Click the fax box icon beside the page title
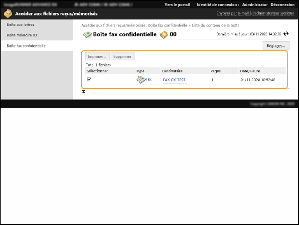The height and width of the screenshot is (225, 299). pyautogui.click(x=87, y=34)
